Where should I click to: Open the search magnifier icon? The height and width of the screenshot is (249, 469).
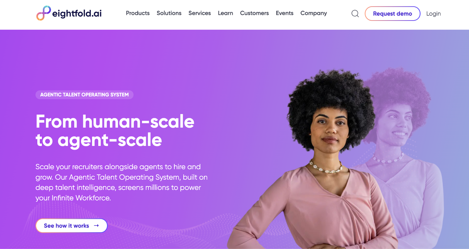[x=355, y=14]
